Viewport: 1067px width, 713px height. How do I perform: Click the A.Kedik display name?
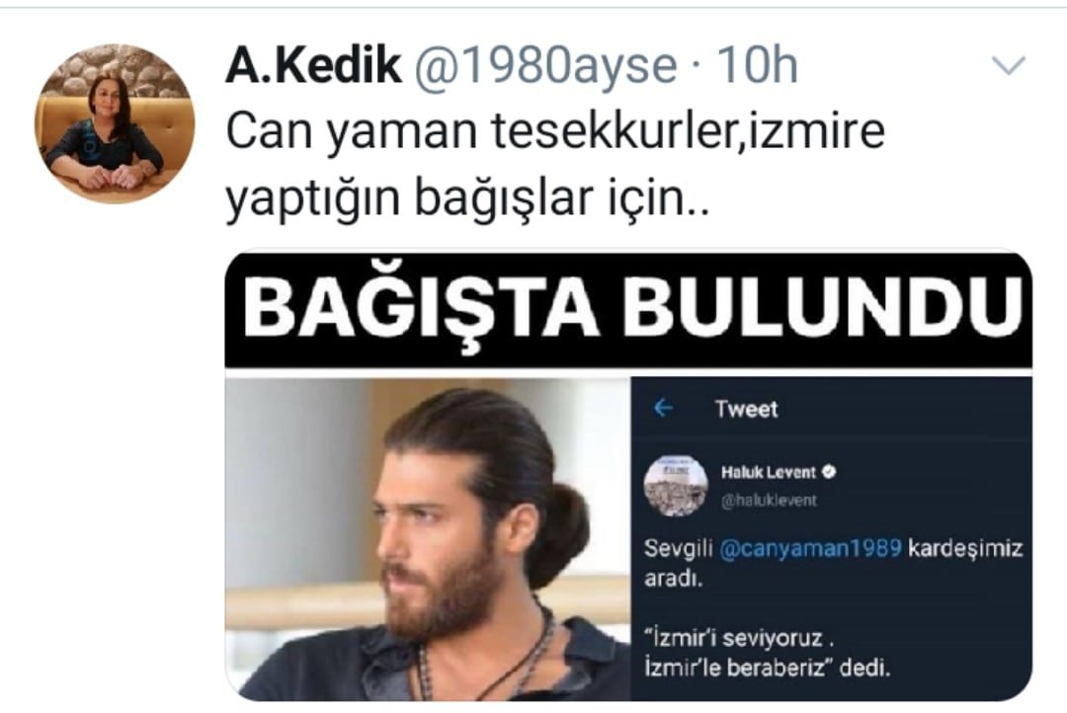[x=314, y=66]
